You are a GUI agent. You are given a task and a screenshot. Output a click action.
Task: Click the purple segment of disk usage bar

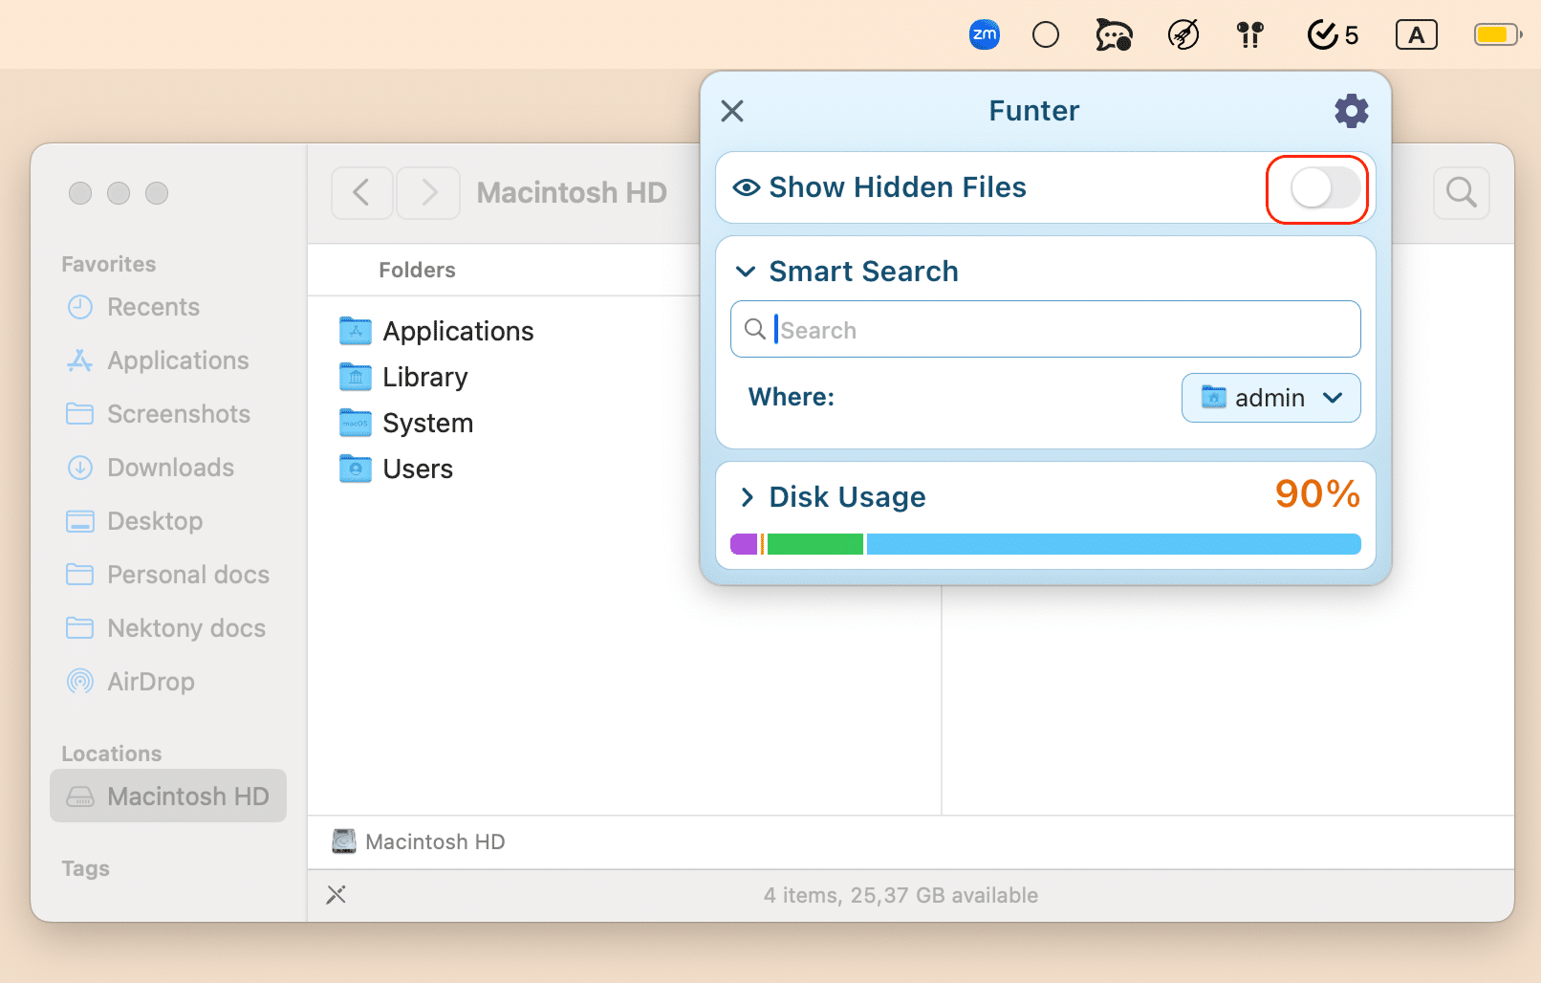point(744,544)
